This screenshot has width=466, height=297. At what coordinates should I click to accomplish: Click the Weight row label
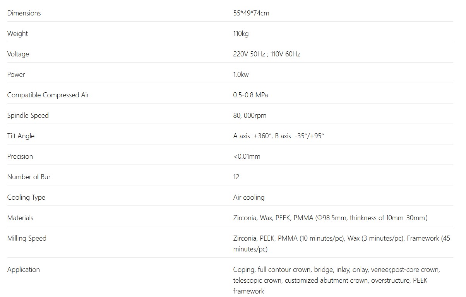tap(17, 34)
